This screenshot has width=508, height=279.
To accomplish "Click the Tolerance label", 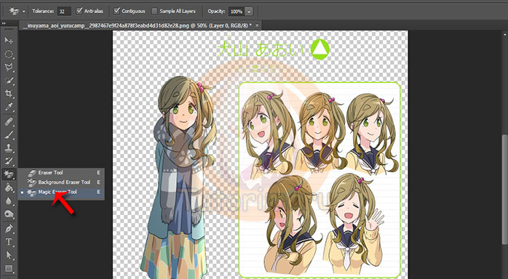I will click(x=43, y=12).
